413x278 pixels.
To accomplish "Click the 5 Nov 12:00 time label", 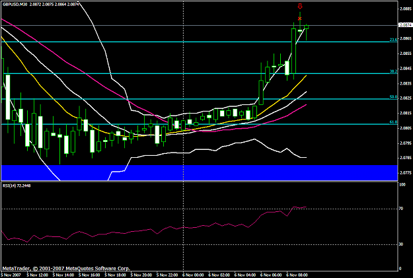I will pyautogui.click(x=37, y=275).
